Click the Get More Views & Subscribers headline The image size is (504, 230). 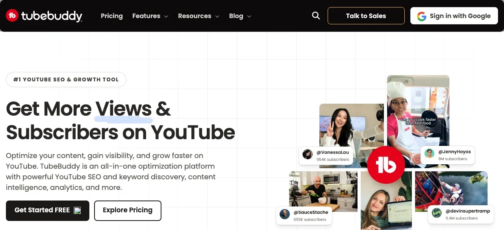(120, 120)
